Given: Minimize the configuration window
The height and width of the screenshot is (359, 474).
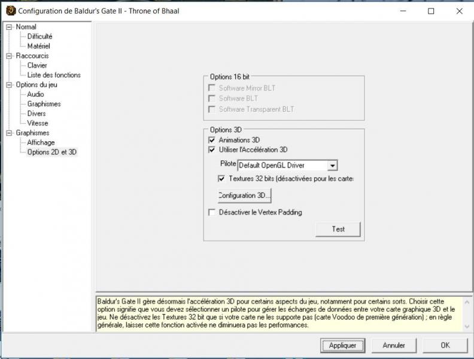Looking at the screenshot, I should tap(403, 11).
